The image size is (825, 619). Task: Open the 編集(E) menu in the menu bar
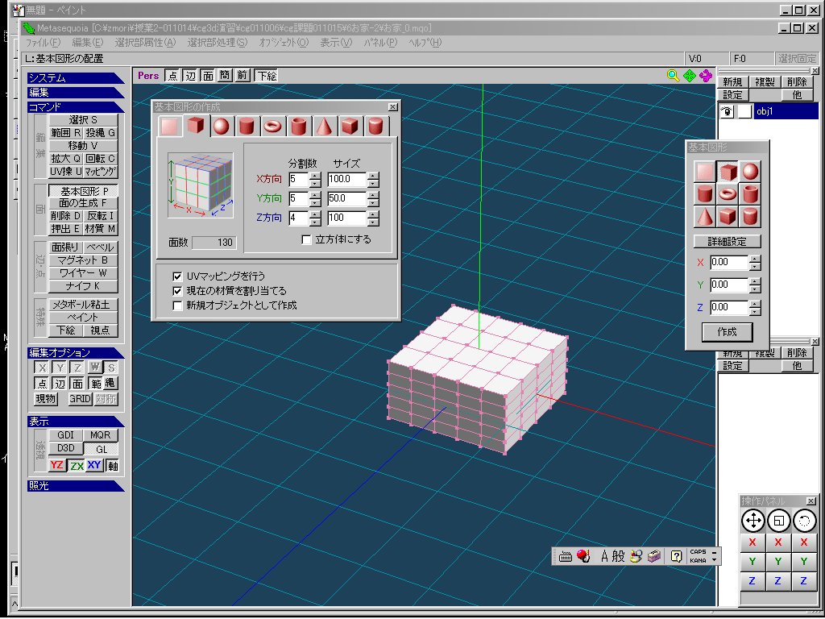pyautogui.click(x=87, y=43)
